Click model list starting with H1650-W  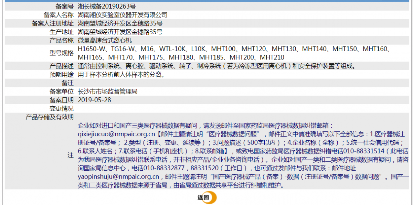click(x=235, y=53)
